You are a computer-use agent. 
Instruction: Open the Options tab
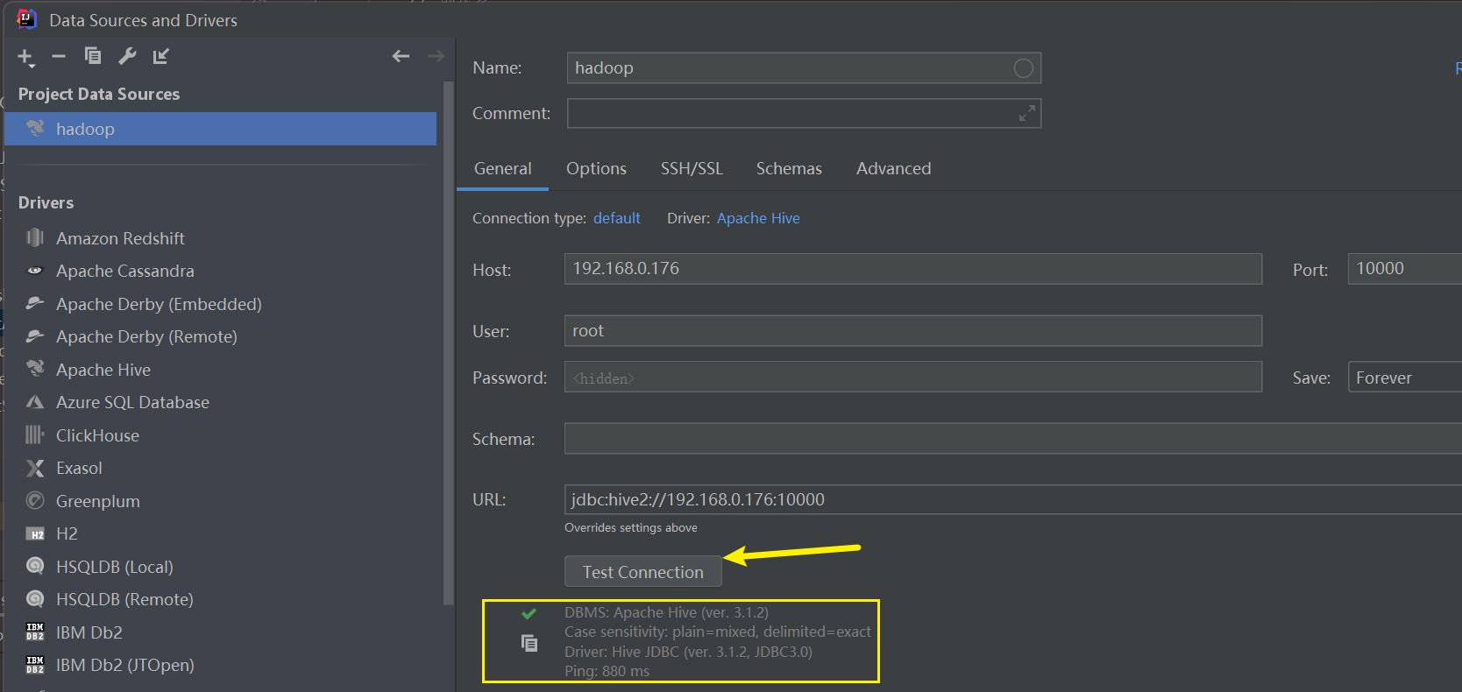point(596,168)
